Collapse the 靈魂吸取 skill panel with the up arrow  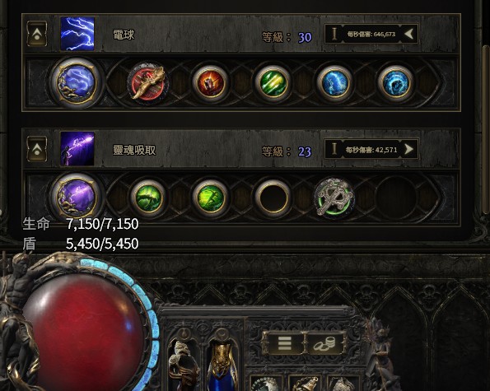tap(37, 149)
